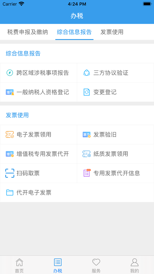This screenshot has width=154, height=274.
Task: Open the 服务 heart tab
Action: (96, 265)
